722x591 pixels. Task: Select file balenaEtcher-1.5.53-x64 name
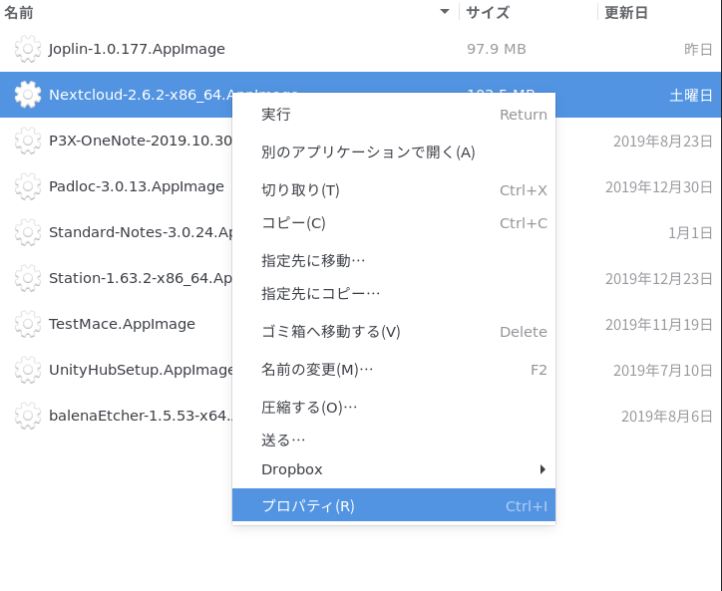(141, 416)
